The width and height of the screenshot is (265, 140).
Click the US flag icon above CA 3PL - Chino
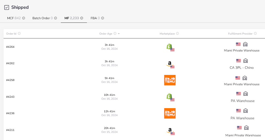coord(238,61)
